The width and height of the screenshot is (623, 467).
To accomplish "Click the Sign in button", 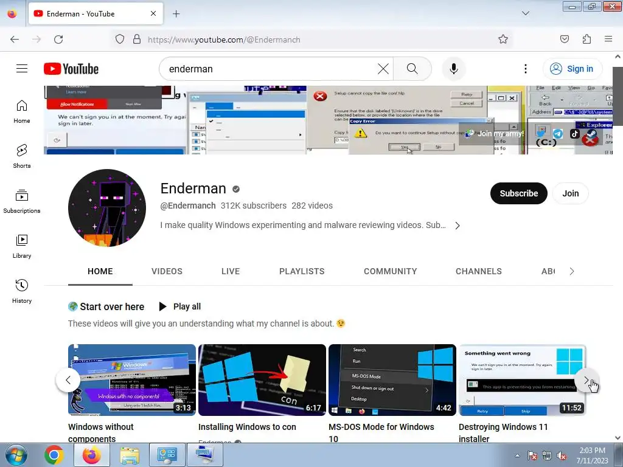I will pyautogui.click(x=573, y=69).
